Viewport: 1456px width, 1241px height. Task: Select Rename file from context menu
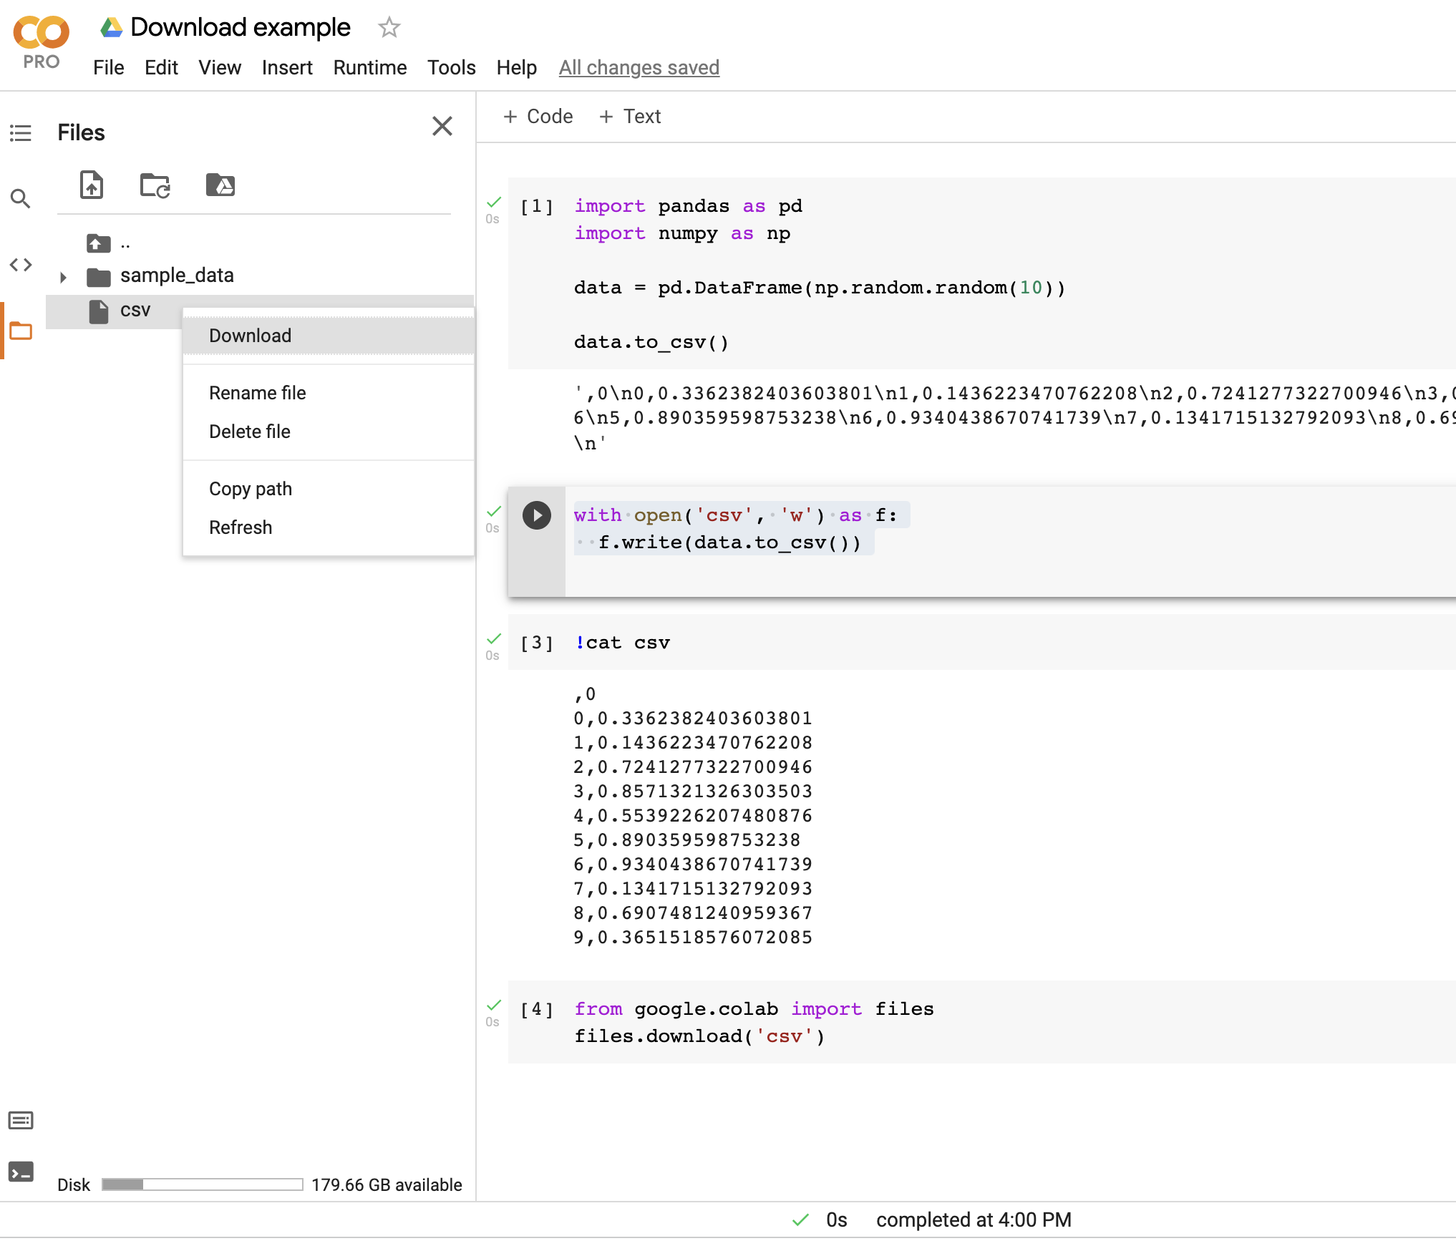tap(256, 391)
